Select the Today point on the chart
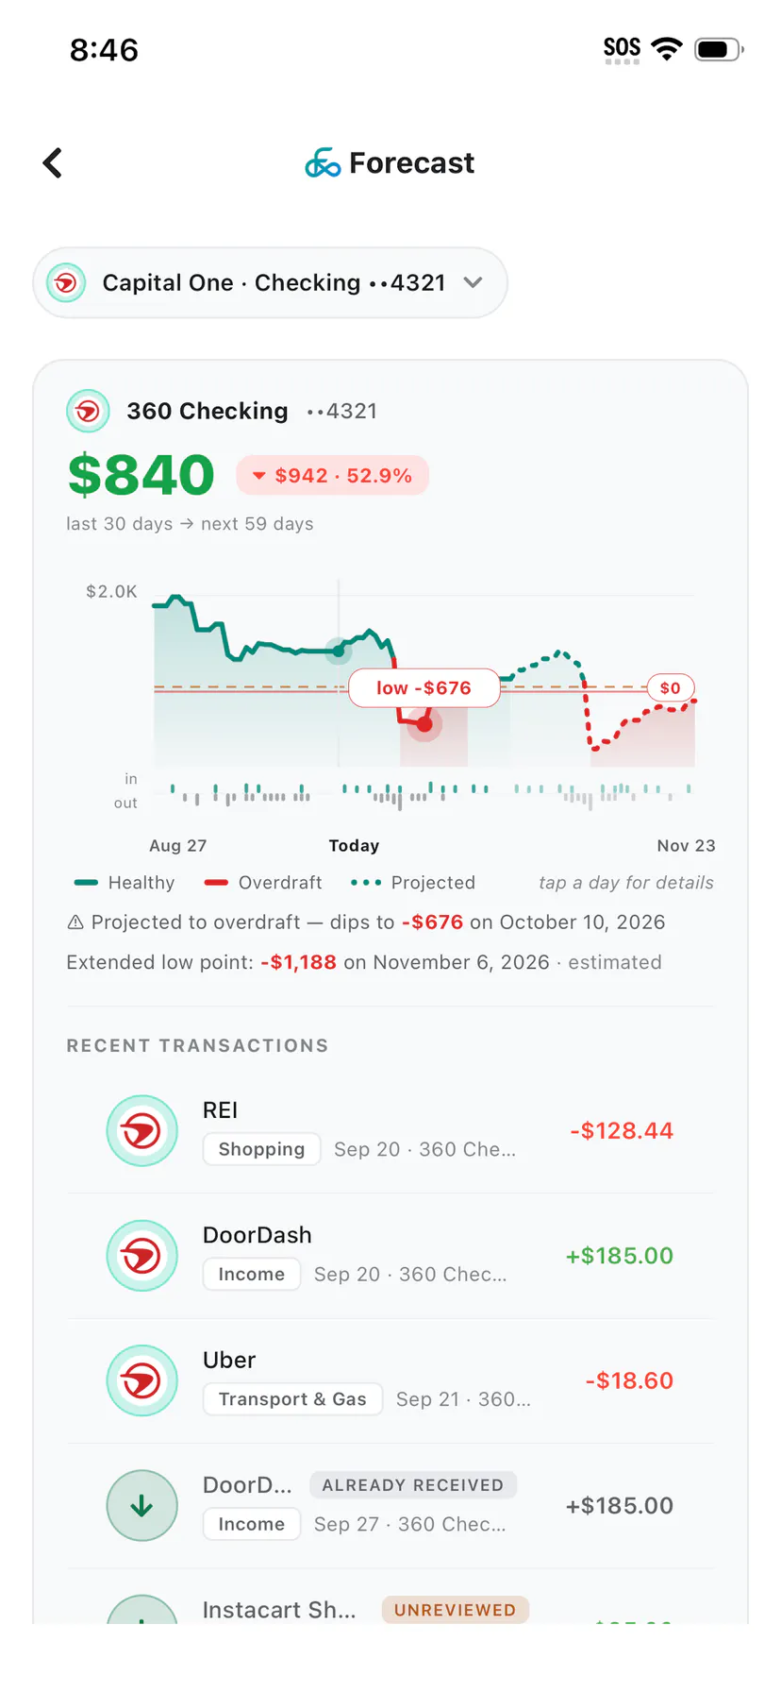Screen dimensions: 781x1692 [339, 651]
